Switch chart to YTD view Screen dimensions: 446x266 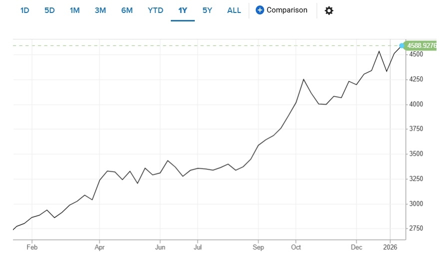pos(155,10)
